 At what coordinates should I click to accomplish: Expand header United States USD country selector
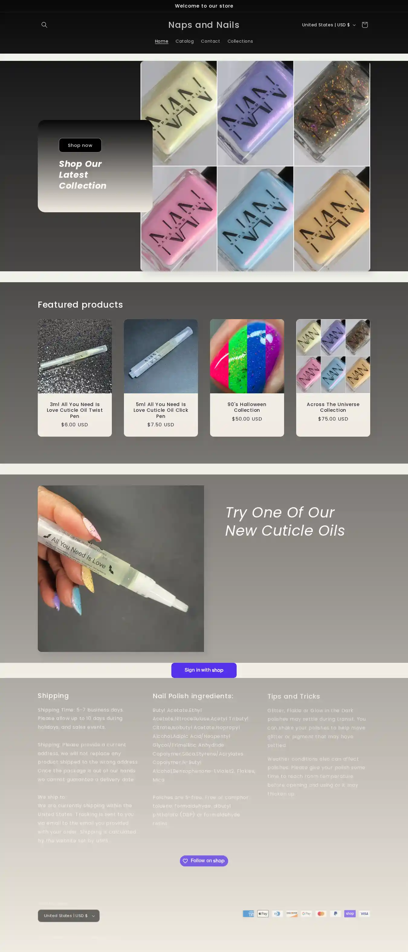point(329,25)
